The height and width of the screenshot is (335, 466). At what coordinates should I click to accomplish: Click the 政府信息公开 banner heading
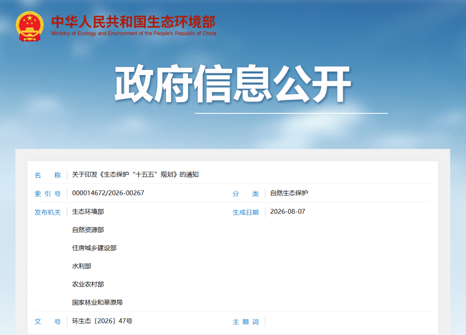click(x=233, y=84)
